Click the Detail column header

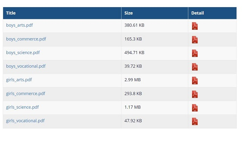pos(213,13)
